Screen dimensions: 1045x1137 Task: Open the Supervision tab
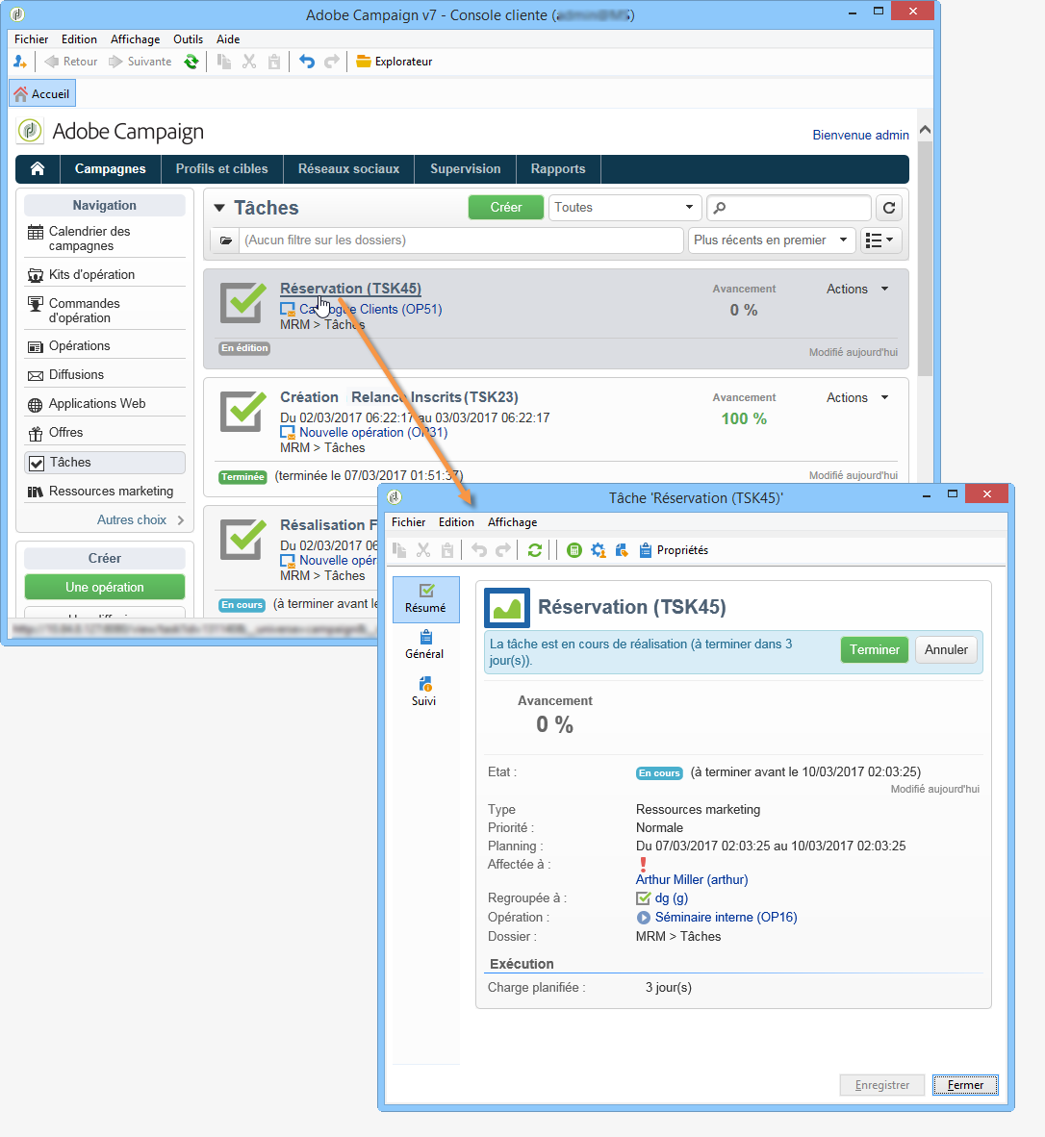click(x=466, y=169)
